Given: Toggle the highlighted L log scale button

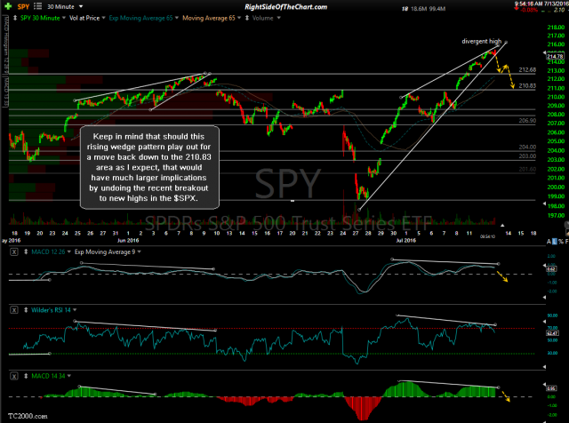Looking at the screenshot, I should [554, 242].
